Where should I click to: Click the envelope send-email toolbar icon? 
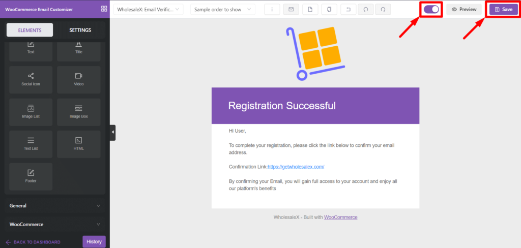click(x=291, y=10)
